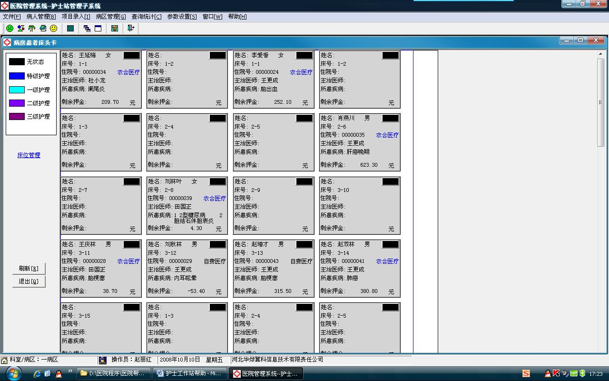Open the 查询统计[C] menu
This screenshot has width=609, height=381.
tap(147, 17)
